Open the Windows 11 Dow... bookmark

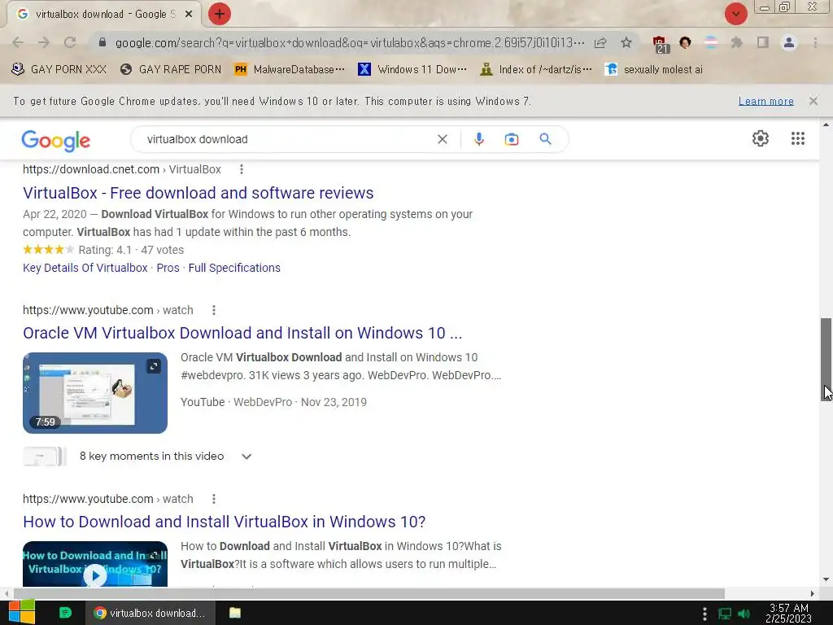412,69
